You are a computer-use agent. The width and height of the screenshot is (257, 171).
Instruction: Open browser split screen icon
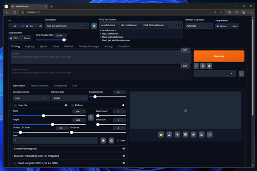click(x=229, y=12)
